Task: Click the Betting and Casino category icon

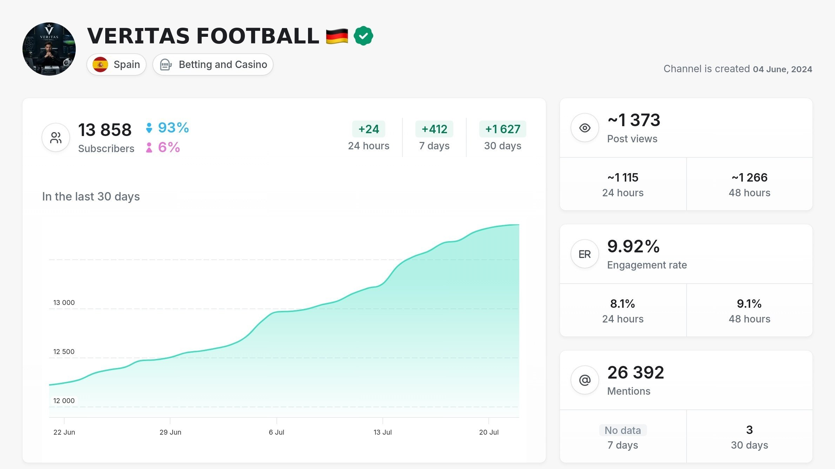Action: (166, 64)
